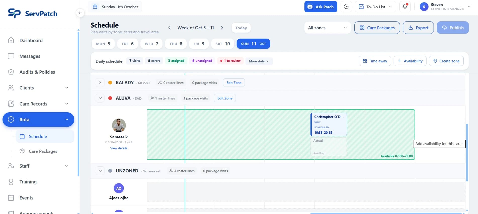Select the MON 5 day tab
Viewport: 478px width, 214px height.
tap(103, 44)
